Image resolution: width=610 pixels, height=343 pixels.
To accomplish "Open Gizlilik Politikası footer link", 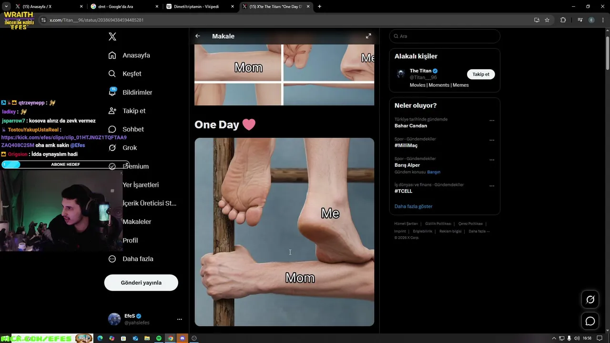I will pyautogui.click(x=438, y=223).
